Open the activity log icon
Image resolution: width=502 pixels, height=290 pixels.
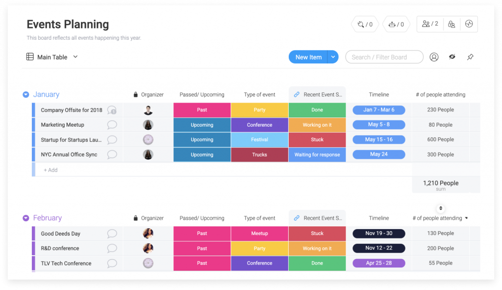469,24
